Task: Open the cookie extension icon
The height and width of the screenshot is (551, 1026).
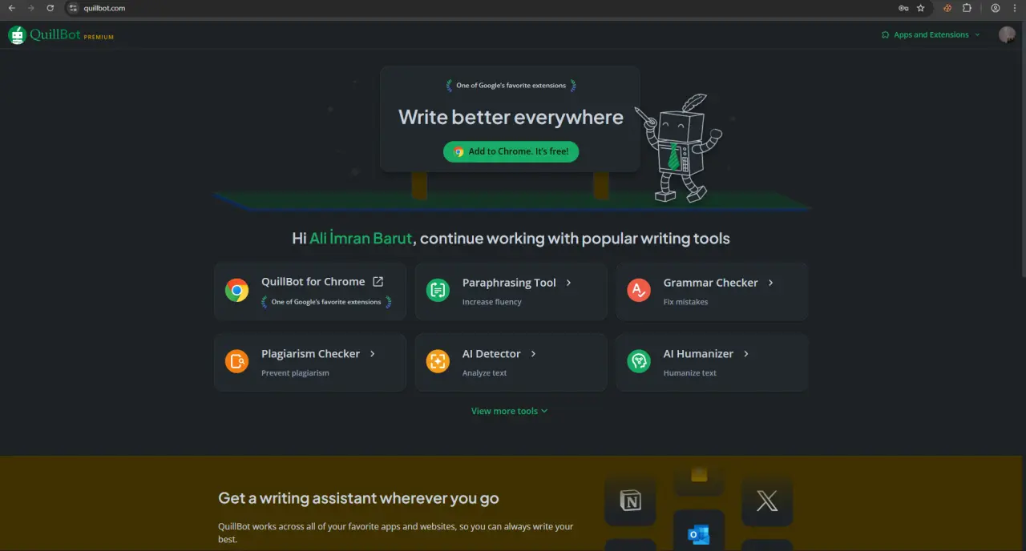Action: (x=947, y=8)
